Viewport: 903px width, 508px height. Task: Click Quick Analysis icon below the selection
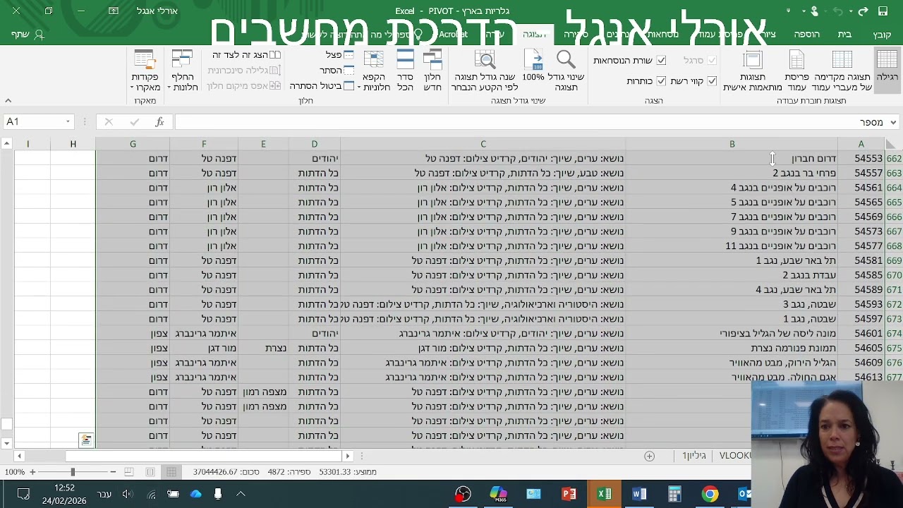tap(86, 440)
